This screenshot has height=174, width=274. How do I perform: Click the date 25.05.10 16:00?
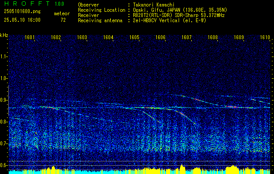[22, 20]
